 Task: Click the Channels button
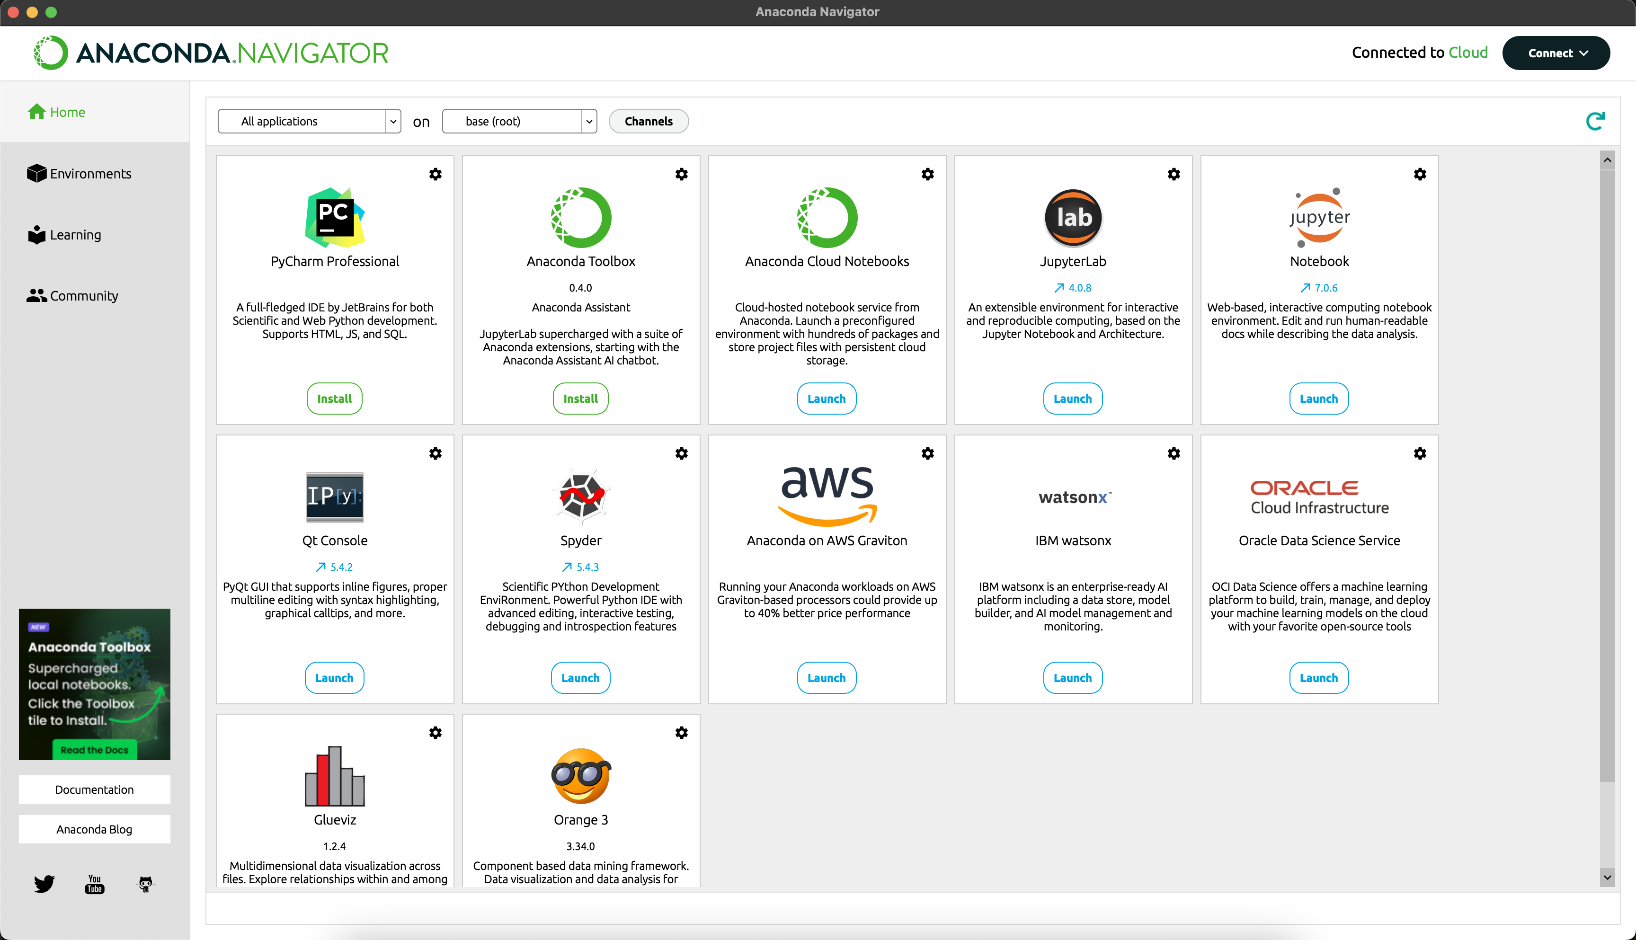[648, 121]
